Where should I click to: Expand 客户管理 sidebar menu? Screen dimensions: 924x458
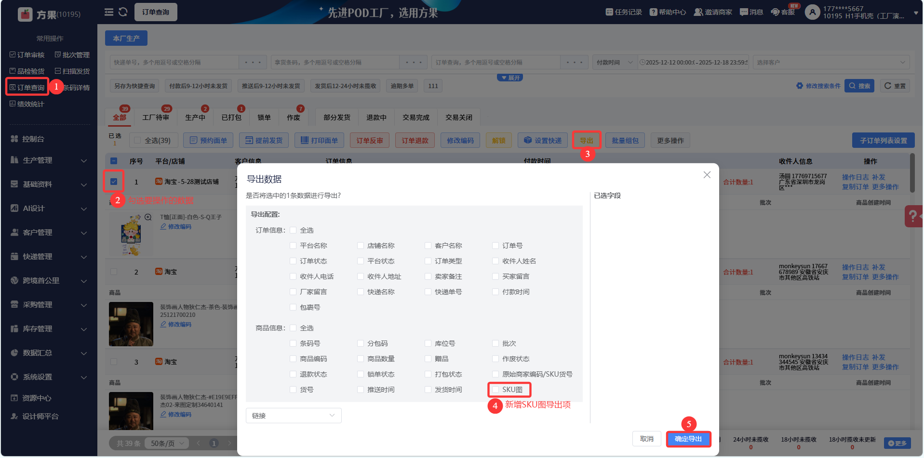[x=49, y=233]
